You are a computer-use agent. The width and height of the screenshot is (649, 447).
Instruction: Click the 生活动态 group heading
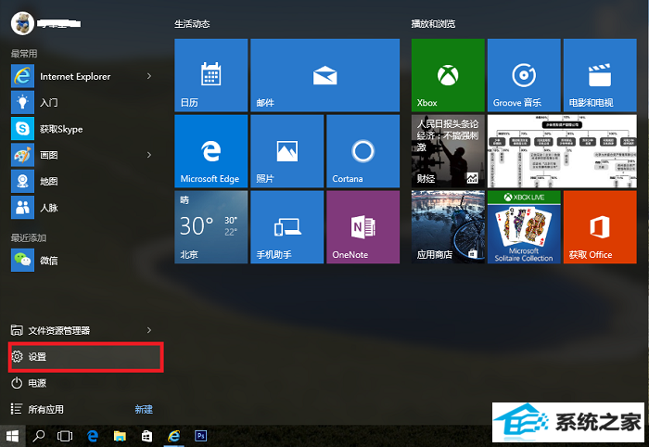[x=192, y=24]
